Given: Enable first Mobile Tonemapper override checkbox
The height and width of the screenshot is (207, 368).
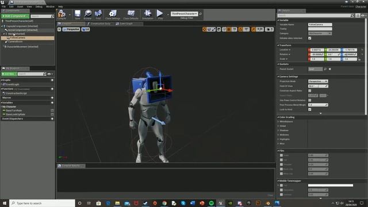Looking at the screenshot, I should [x=281, y=185].
